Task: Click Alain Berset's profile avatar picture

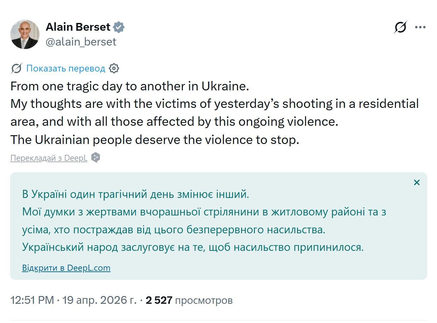Action: [x=25, y=34]
